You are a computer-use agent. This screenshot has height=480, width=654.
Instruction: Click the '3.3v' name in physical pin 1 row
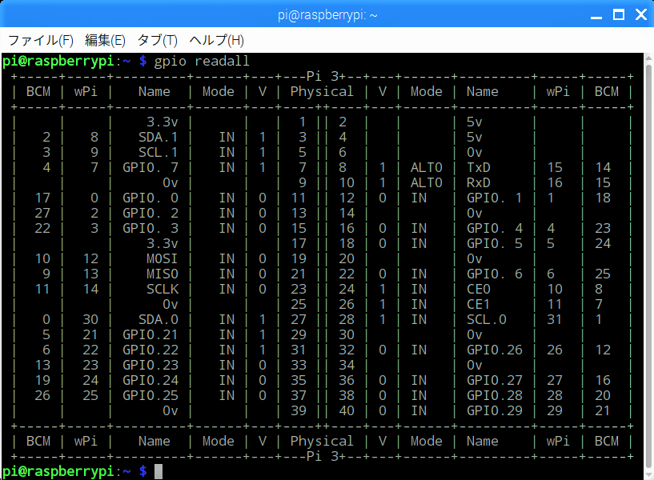click(x=162, y=122)
